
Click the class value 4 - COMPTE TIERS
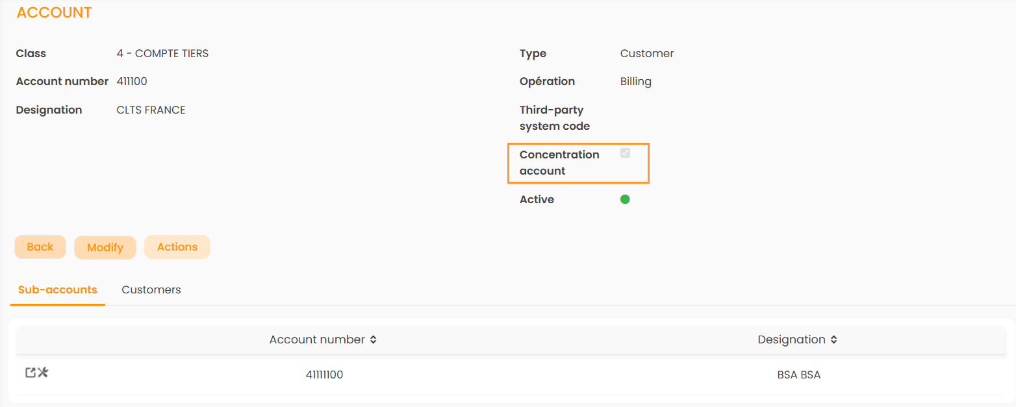point(162,53)
